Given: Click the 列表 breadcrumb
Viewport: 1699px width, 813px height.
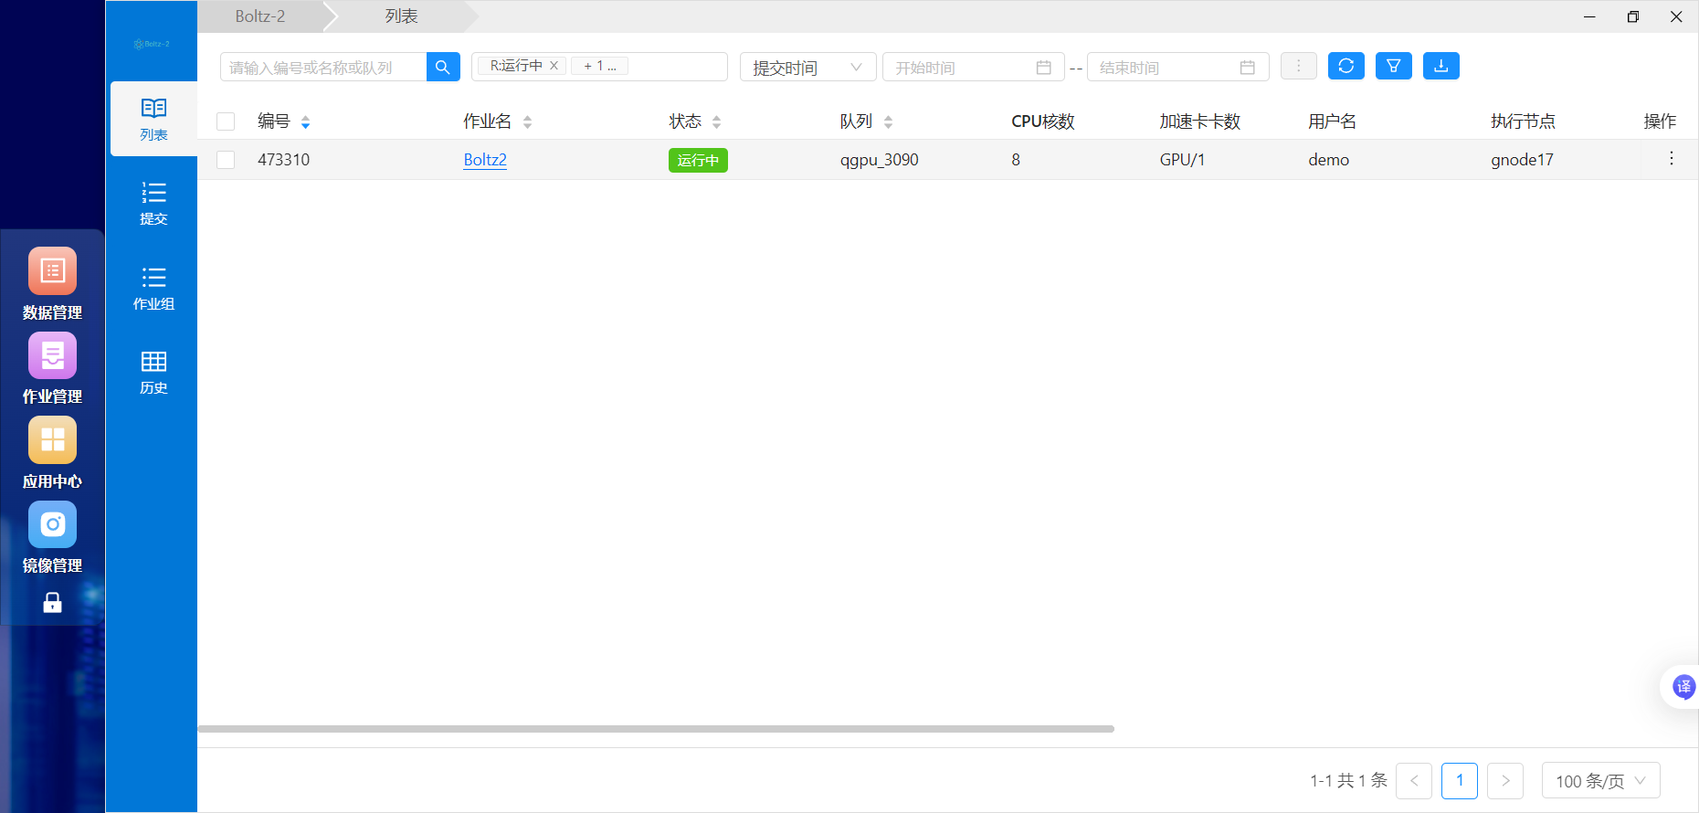Looking at the screenshot, I should [401, 16].
